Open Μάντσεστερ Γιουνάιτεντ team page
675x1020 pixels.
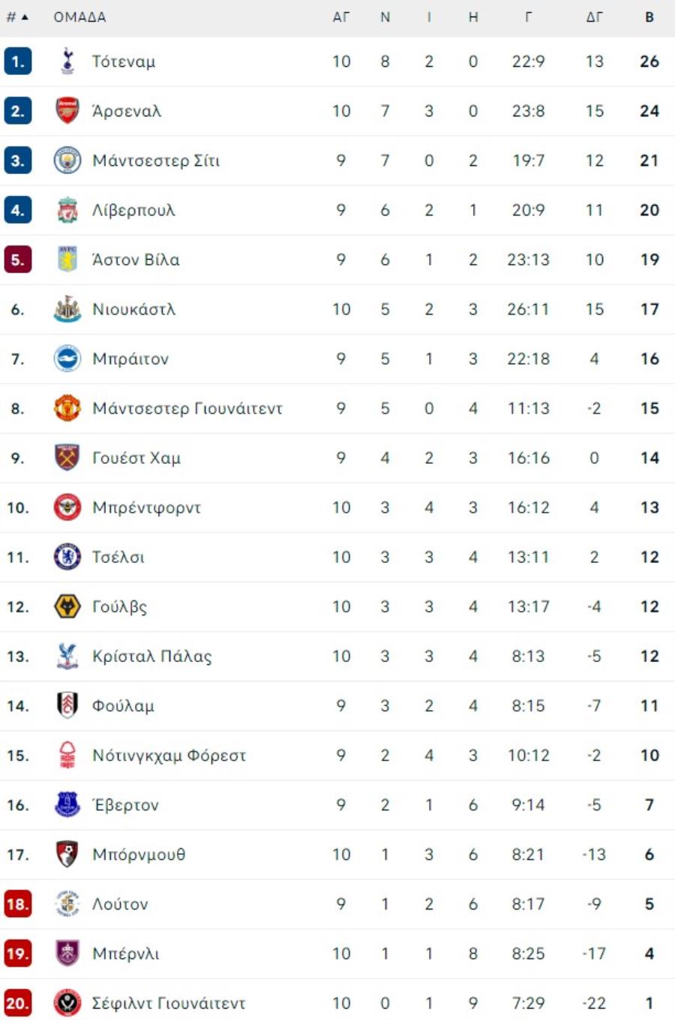point(187,408)
